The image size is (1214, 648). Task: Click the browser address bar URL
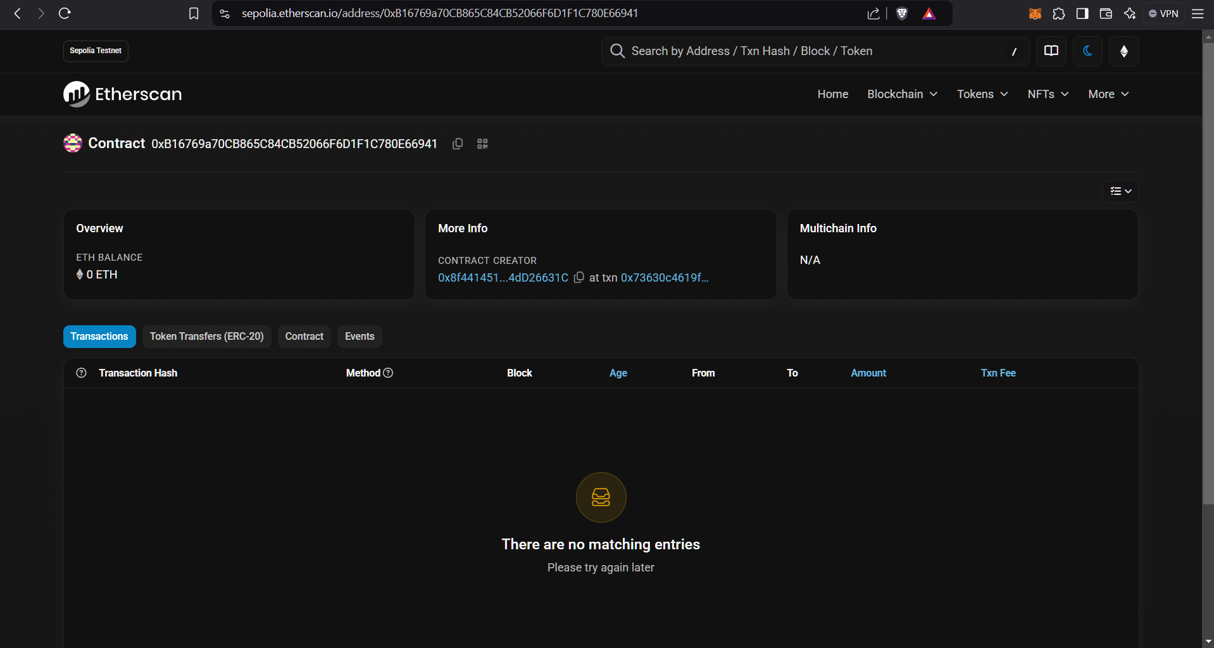pyautogui.click(x=439, y=13)
